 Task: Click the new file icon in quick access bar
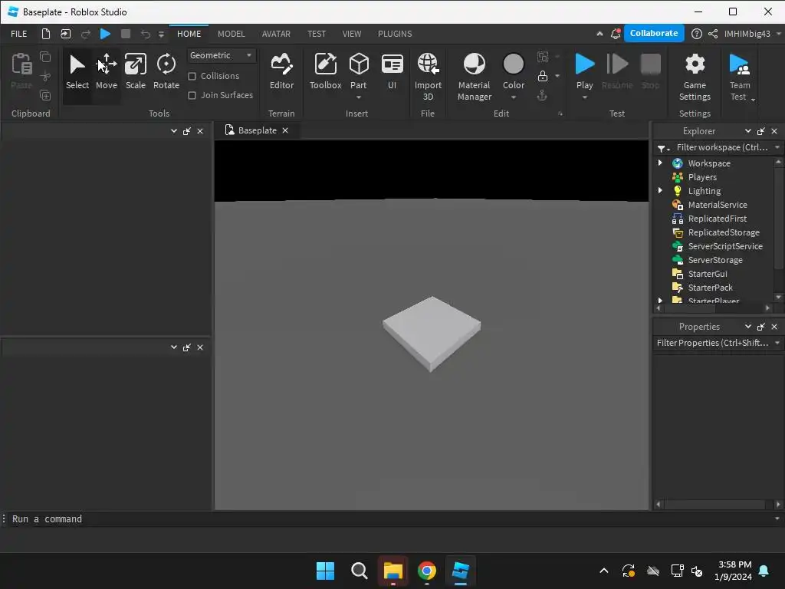45,34
